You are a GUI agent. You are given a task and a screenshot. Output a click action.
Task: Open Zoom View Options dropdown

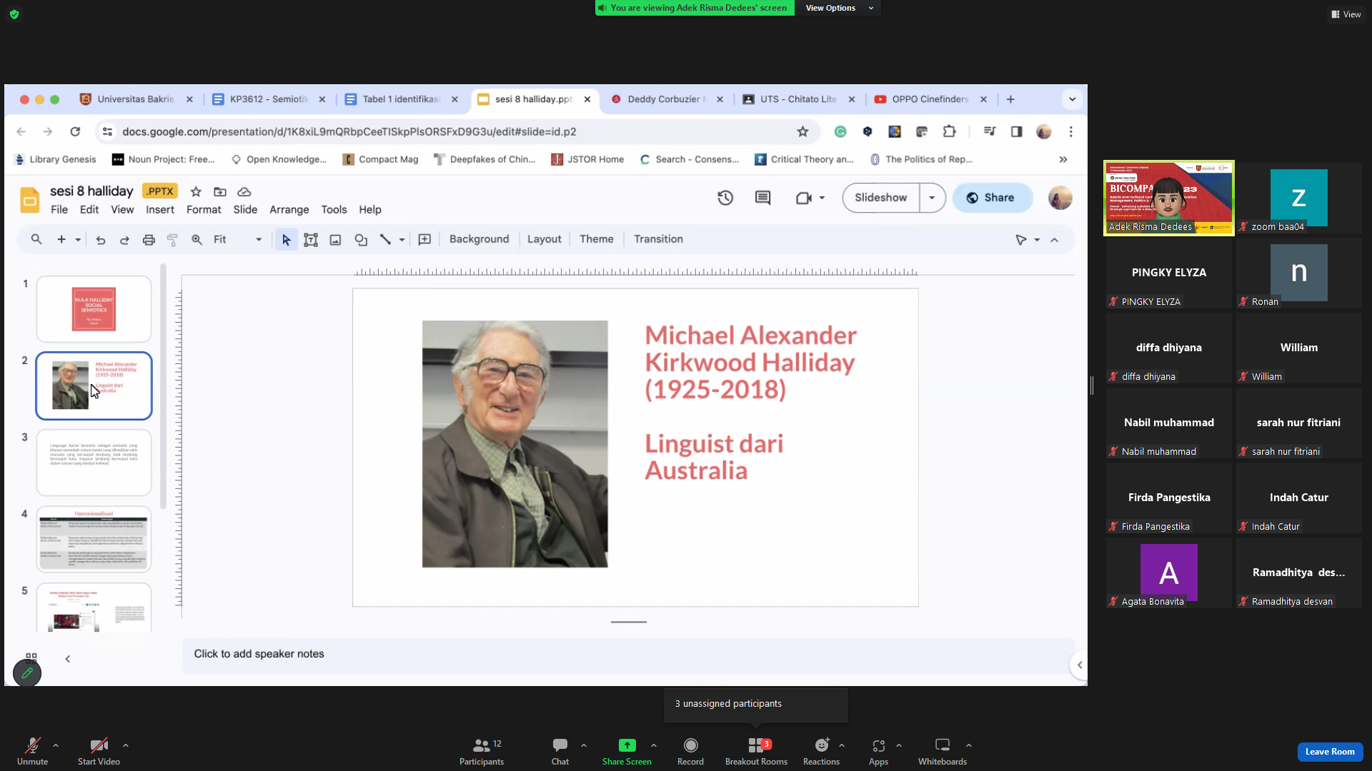(838, 8)
